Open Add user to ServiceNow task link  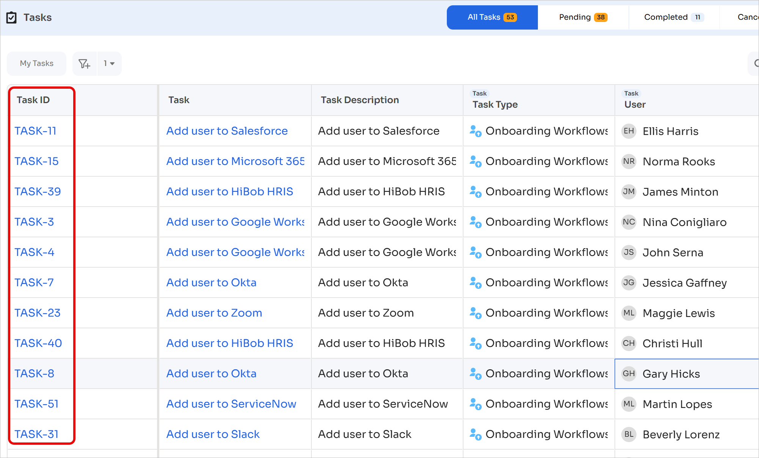[x=231, y=404]
